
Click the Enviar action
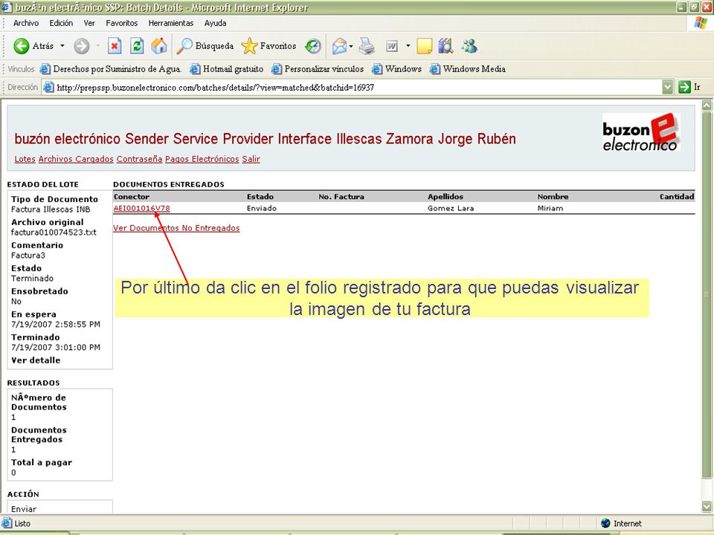pos(24,509)
